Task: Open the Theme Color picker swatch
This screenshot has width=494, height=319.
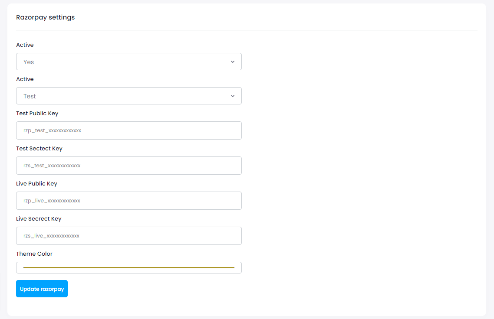Action: click(128, 267)
